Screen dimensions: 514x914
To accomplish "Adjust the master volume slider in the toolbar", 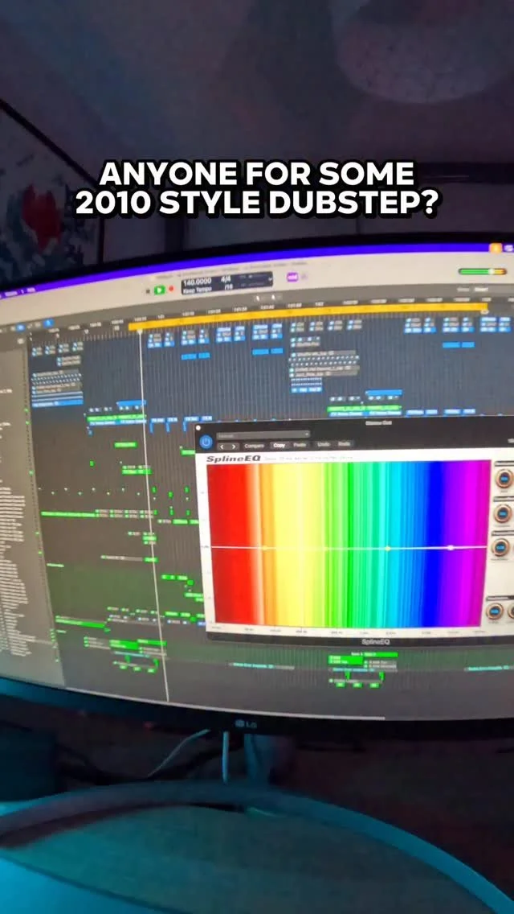I will tap(483, 271).
